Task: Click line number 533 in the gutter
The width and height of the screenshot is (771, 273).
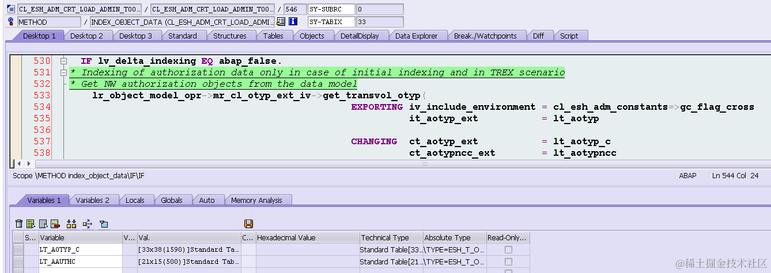Action: coord(42,95)
